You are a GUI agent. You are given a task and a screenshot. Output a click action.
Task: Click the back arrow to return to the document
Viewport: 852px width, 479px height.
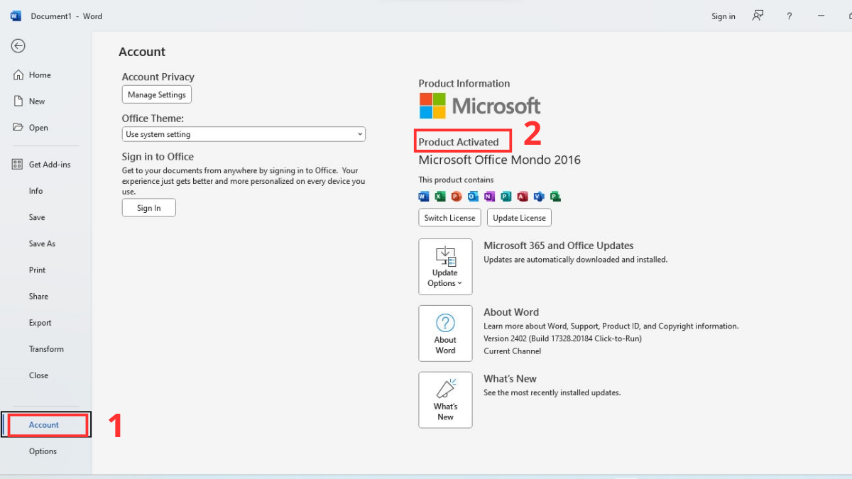click(18, 45)
